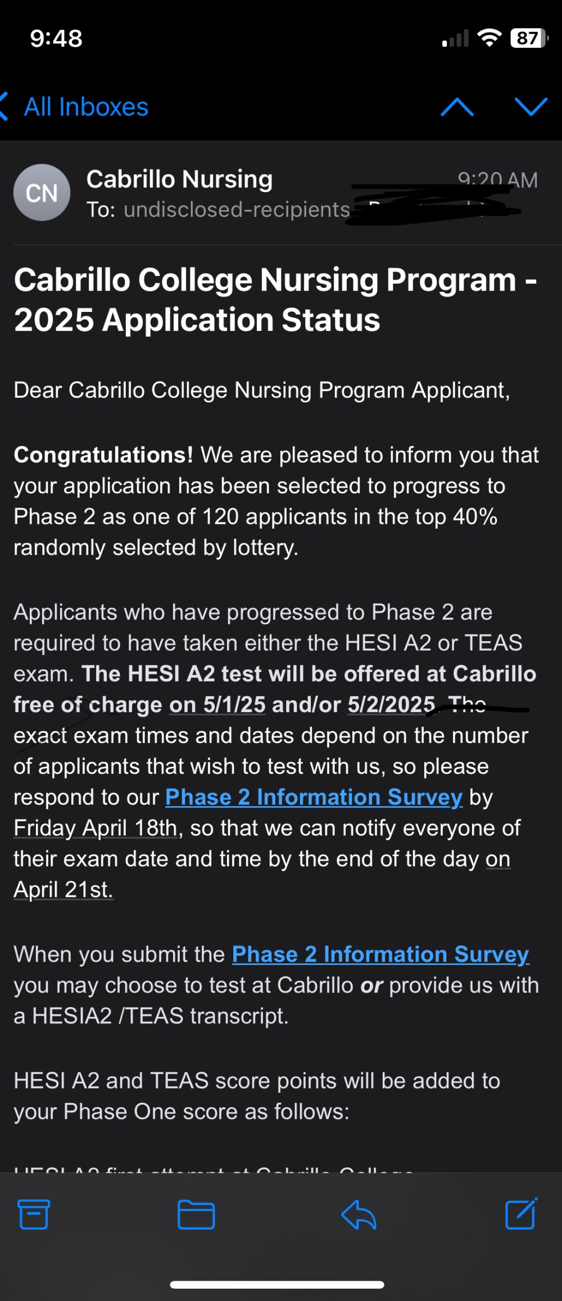Tap the email subject heading

click(275, 300)
